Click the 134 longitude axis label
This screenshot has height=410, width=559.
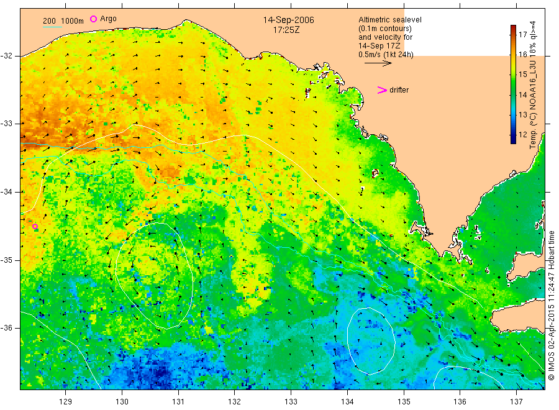[x=347, y=402]
